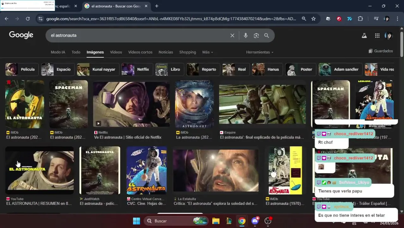Bookmark this page with the star icon

tap(313, 19)
